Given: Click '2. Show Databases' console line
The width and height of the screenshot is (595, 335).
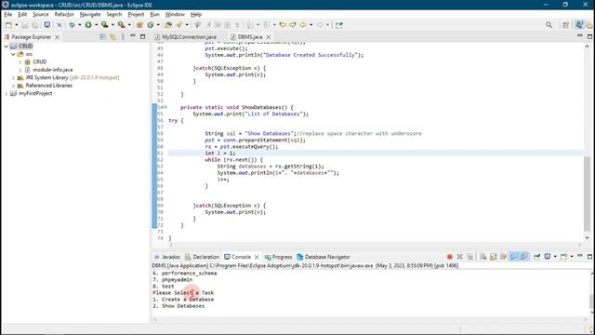Looking at the screenshot, I should [x=178, y=306].
